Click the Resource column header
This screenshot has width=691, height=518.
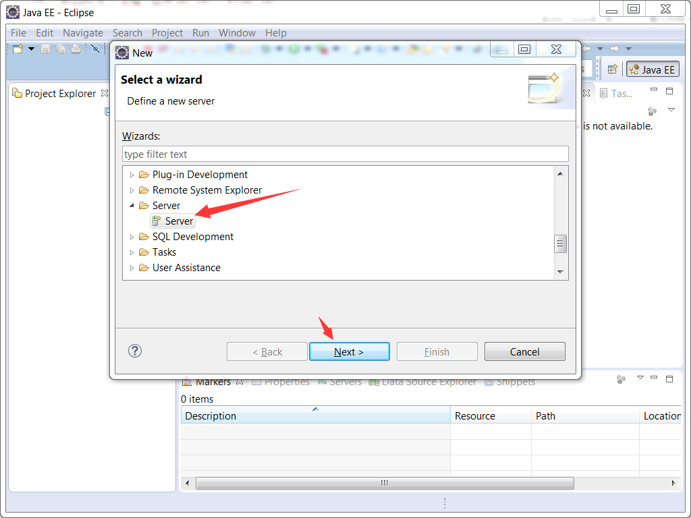point(491,415)
